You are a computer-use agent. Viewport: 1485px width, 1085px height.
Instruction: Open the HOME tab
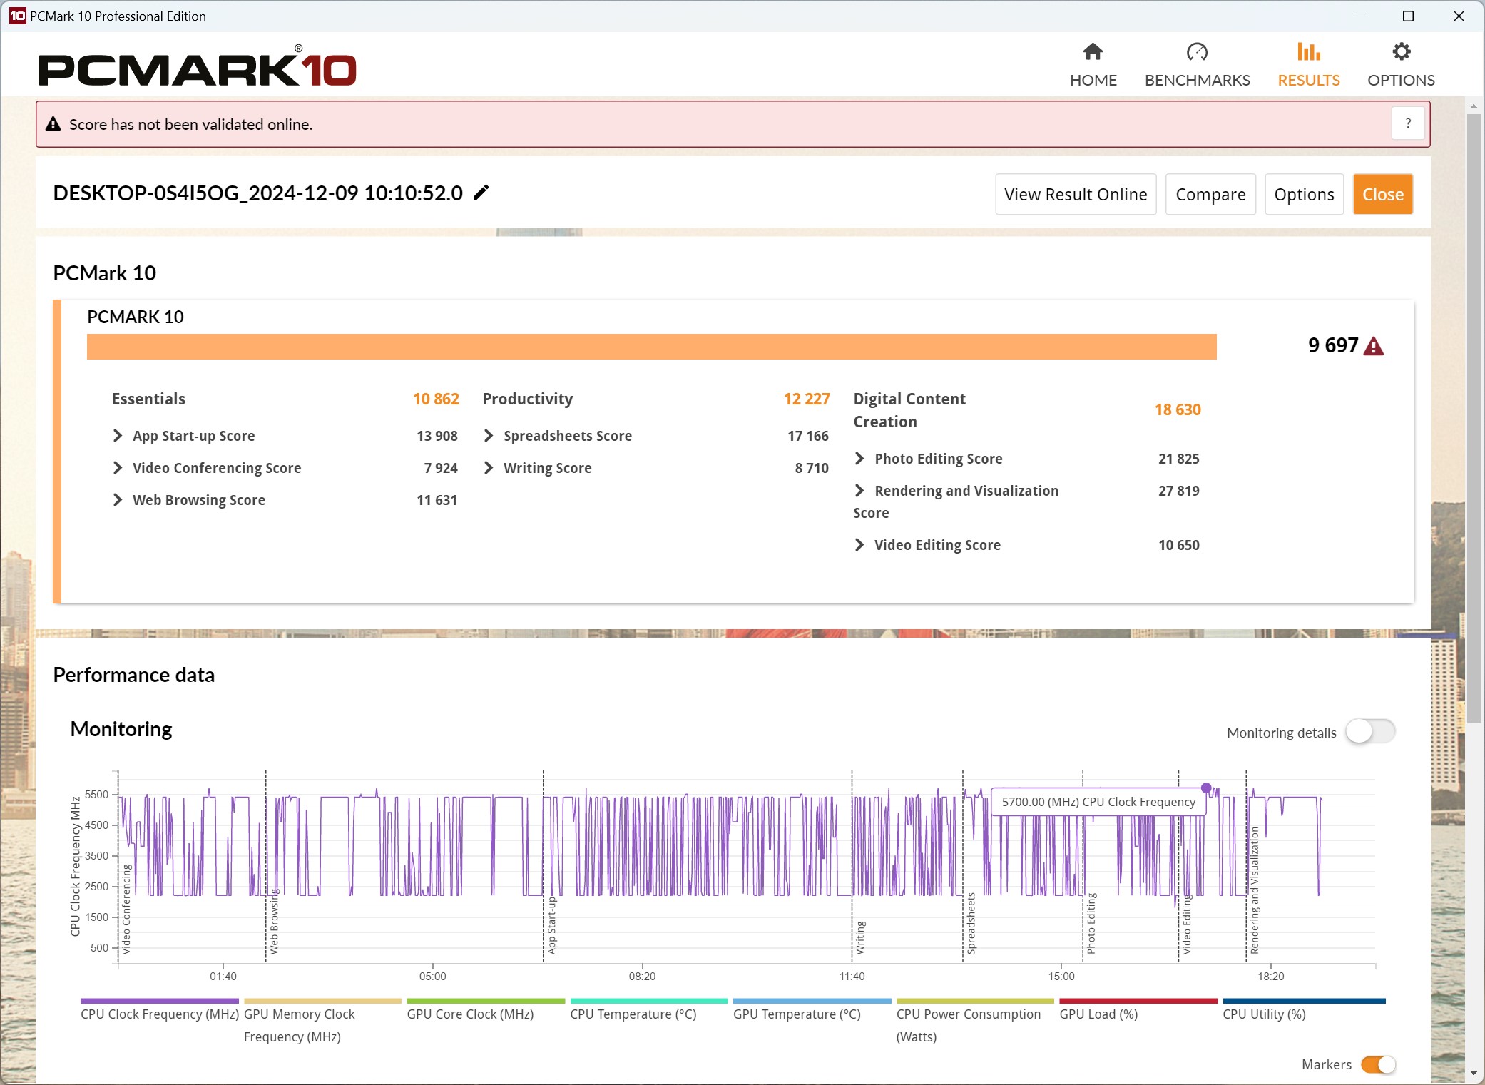click(1093, 65)
